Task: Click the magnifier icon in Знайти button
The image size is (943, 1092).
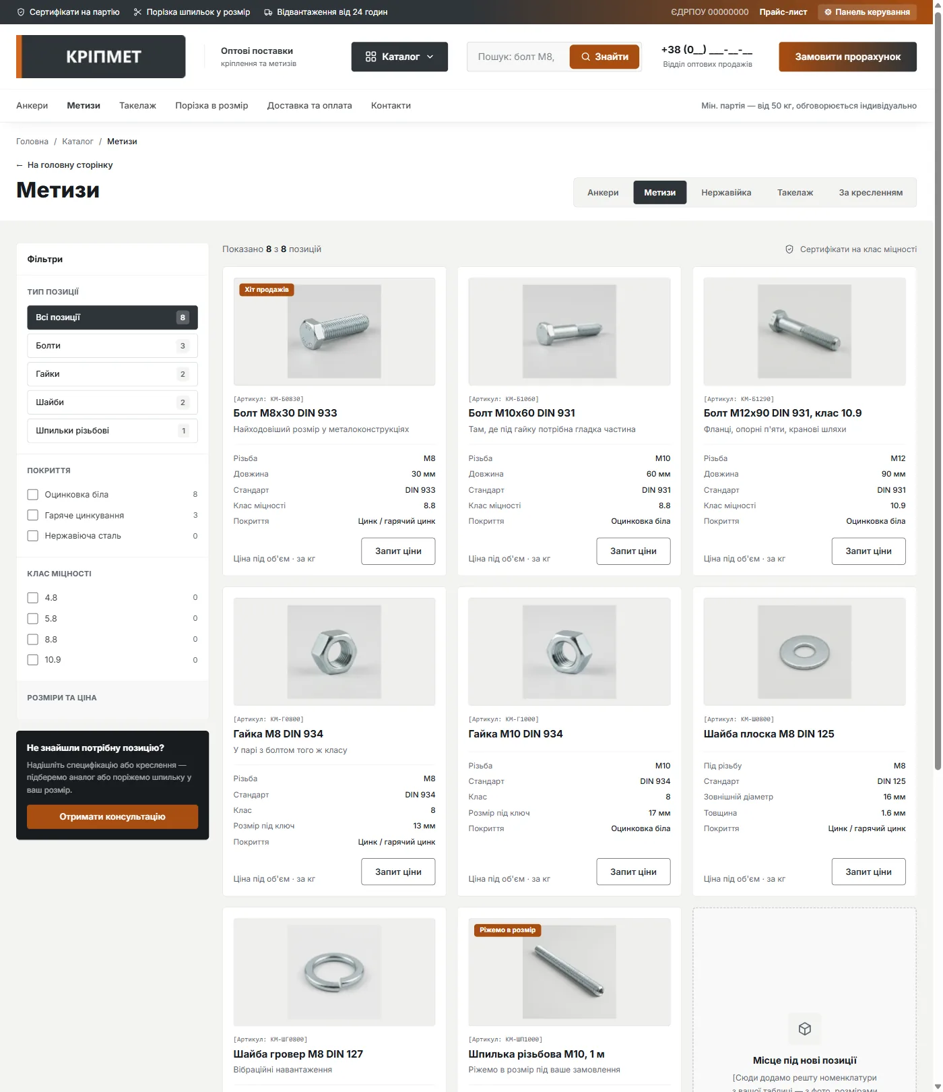Action: pyautogui.click(x=586, y=57)
